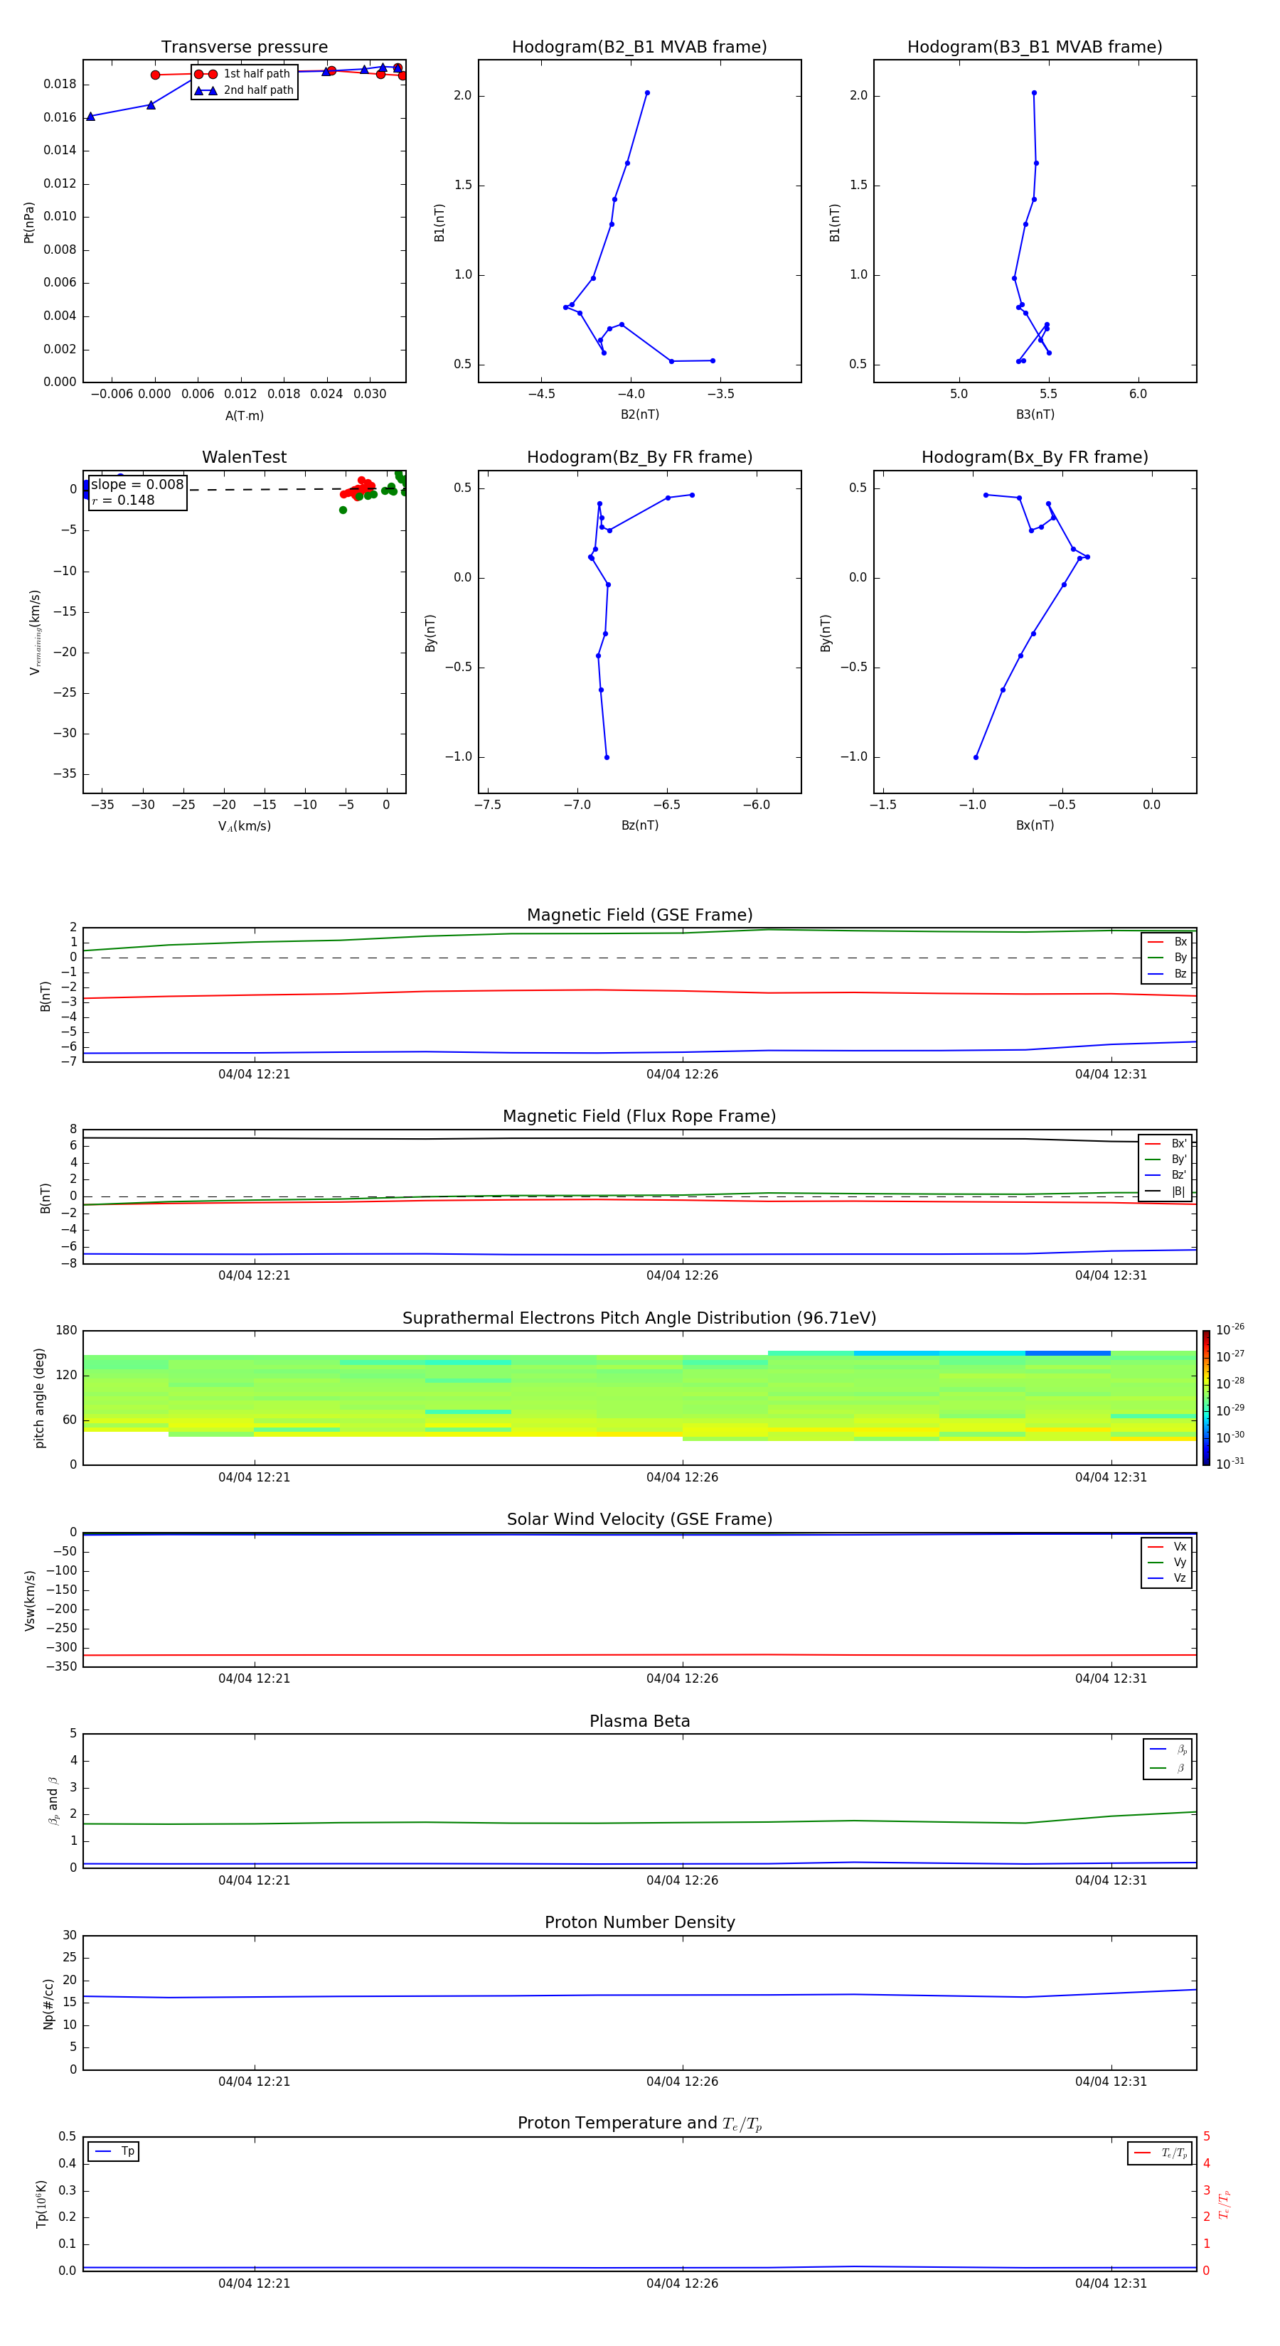The width and height of the screenshot is (1280, 2346).
Task: Click the 'Vz' legend entry in velocity plot
Action: pos(1167,1578)
